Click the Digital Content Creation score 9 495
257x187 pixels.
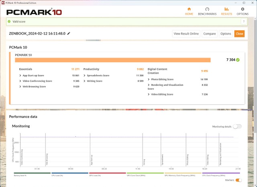[204, 71]
